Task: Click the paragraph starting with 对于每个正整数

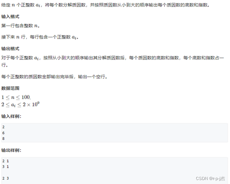Action: (113, 61)
